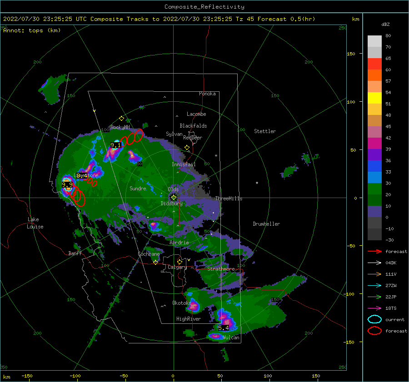The height and width of the screenshot is (382, 409).
Task: Click the RockyMH town label
Action: tap(120, 127)
